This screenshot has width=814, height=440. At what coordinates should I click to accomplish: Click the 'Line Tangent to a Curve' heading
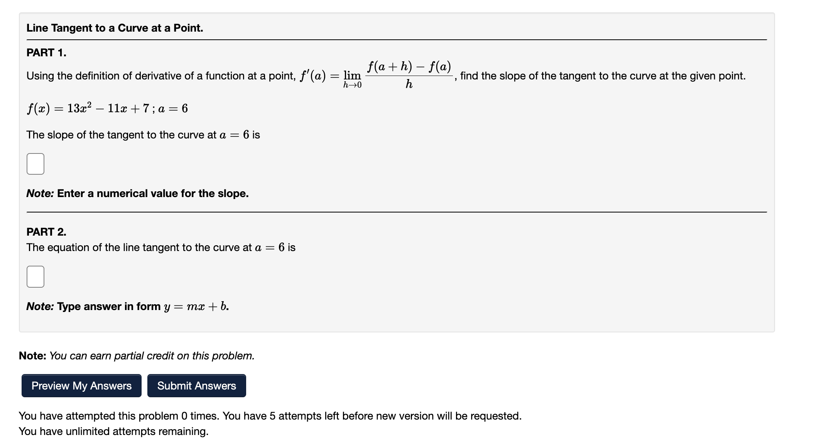[114, 27]
